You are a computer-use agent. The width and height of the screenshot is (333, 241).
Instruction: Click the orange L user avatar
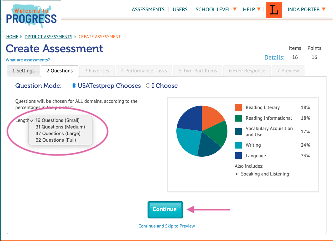click(x=274, y=10)
